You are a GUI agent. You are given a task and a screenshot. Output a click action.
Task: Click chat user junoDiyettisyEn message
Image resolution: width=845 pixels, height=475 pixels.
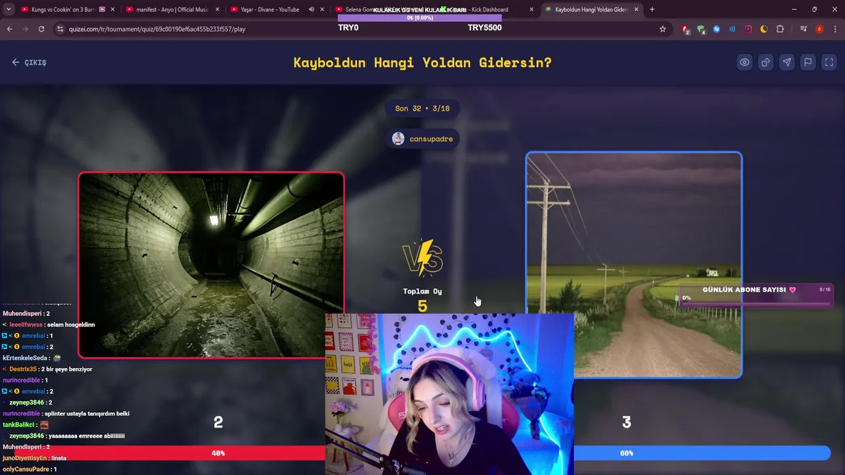[34, 458]
